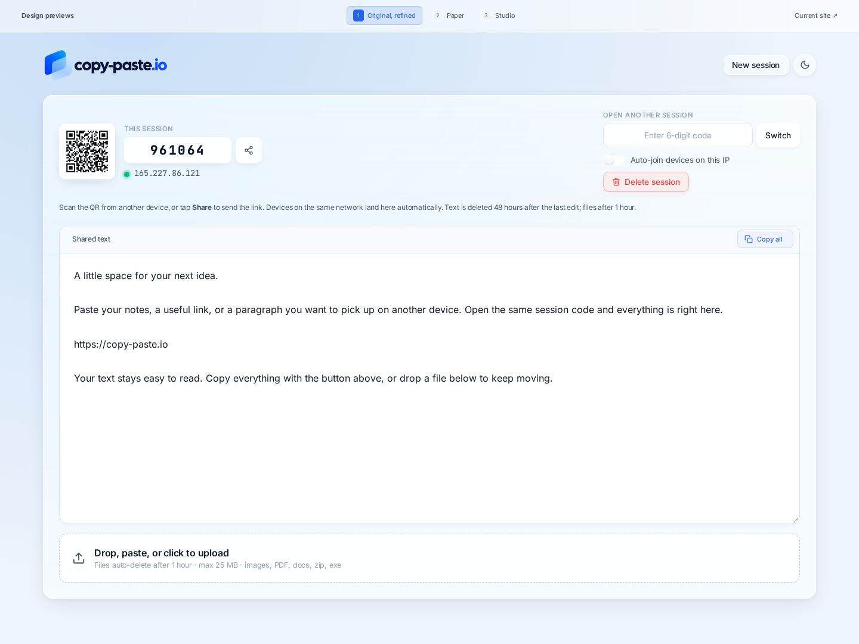Viewport: 859px width, 644px height.
Task: Toggle Auto-join devices on this IP
Action: 613,160
